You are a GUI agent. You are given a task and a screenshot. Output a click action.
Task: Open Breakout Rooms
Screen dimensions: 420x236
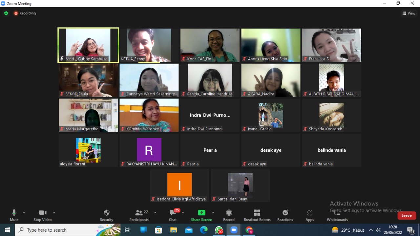[257, 215]
